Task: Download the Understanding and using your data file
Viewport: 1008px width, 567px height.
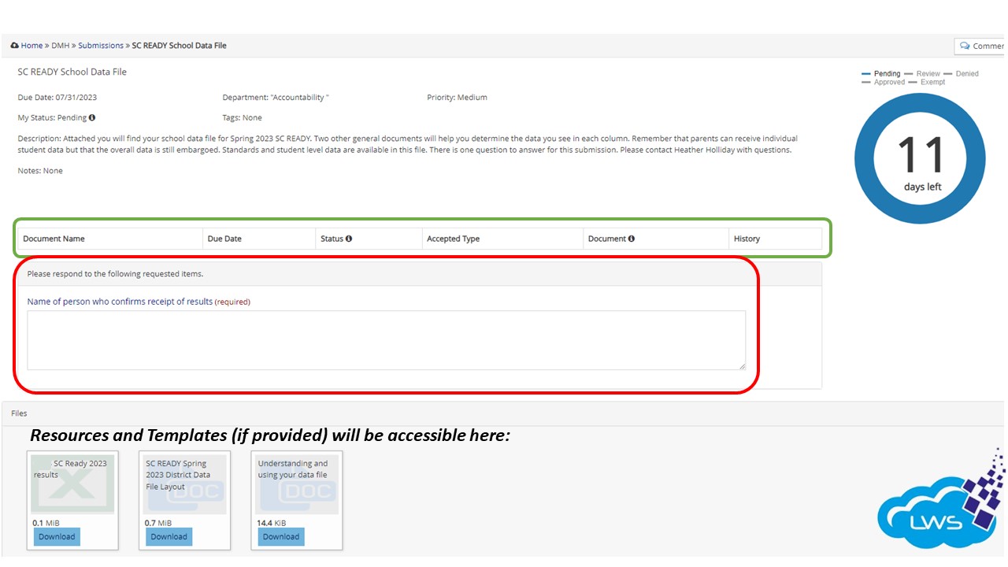Action: point(281,536)
